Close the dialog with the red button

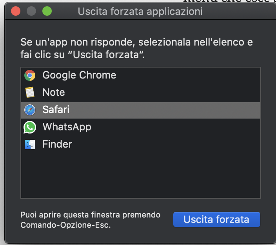click(16, 11)
